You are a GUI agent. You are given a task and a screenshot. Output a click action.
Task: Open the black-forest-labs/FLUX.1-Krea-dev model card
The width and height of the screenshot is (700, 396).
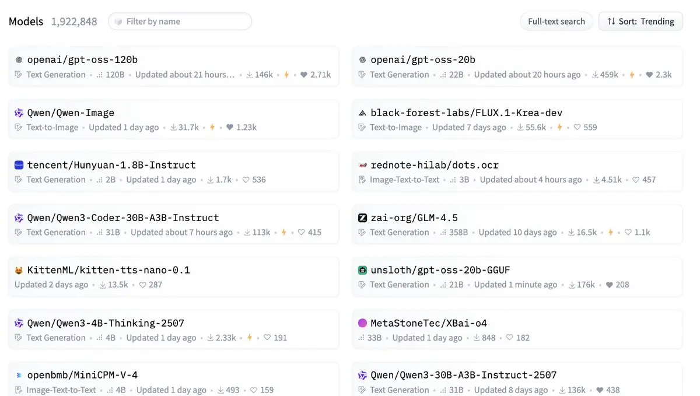click(517, 119)
